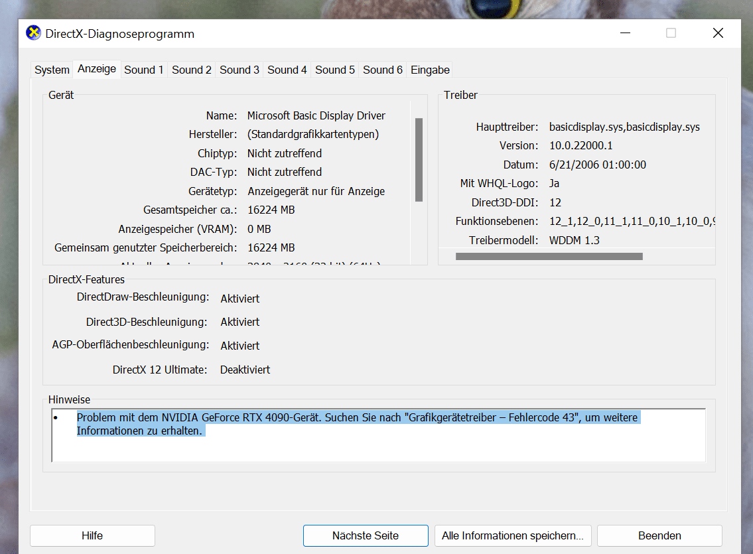Click the Gerät panel vertical scrollbar thumb

coord(419,159)
